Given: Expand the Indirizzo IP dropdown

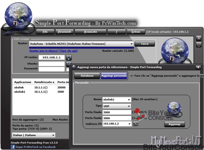Looking at the screenshot, I should [x=129, y=124].
